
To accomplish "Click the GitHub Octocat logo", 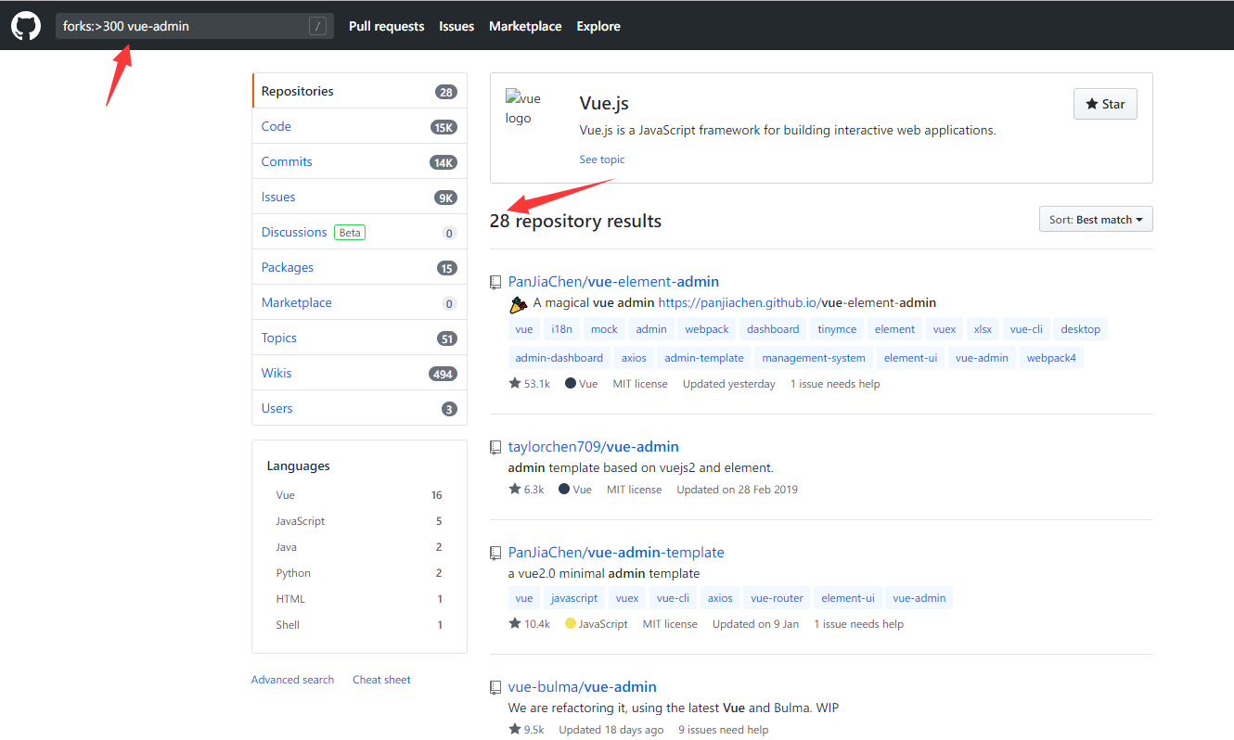I will 26,26.
